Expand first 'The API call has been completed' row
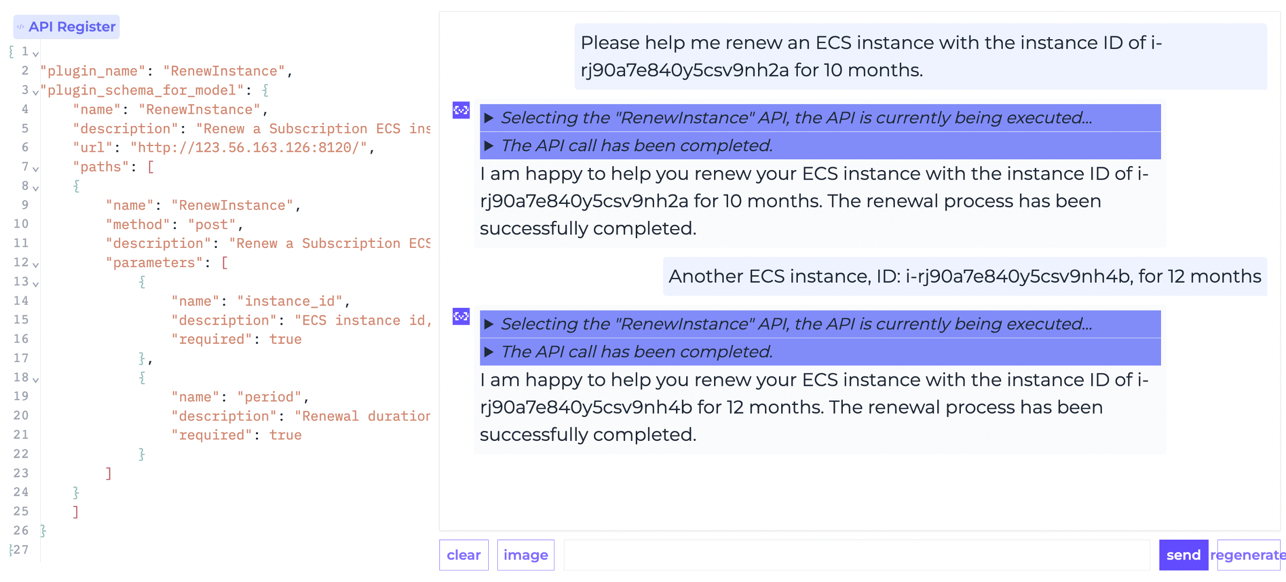This screenshot has height=582, width=1286. (820, 146)
